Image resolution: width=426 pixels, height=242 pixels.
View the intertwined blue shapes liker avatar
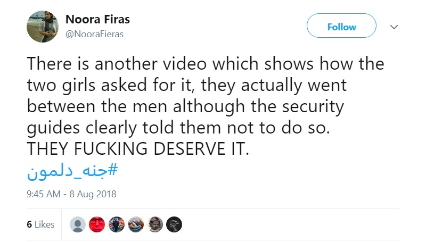[136, 224]
